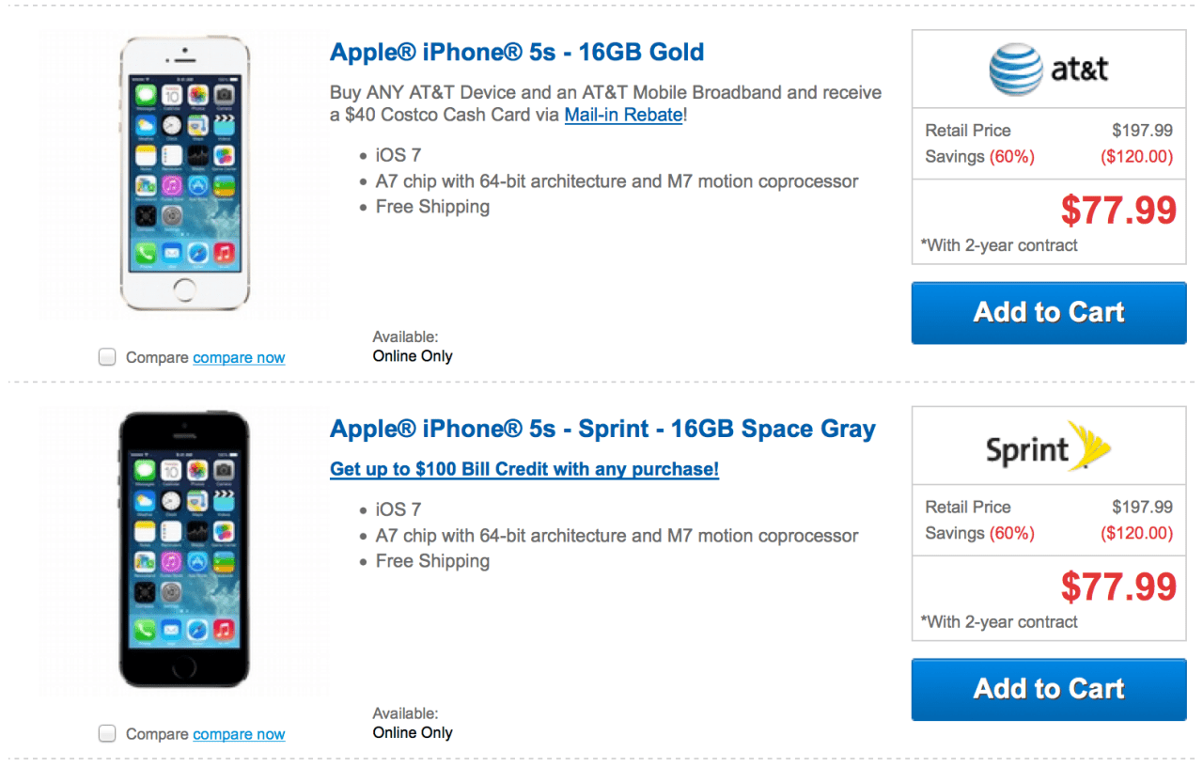
Task: Click the Sprint carrier logo
Action: (1048, 448)
